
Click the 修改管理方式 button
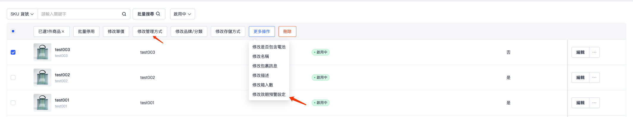(150, 31)
